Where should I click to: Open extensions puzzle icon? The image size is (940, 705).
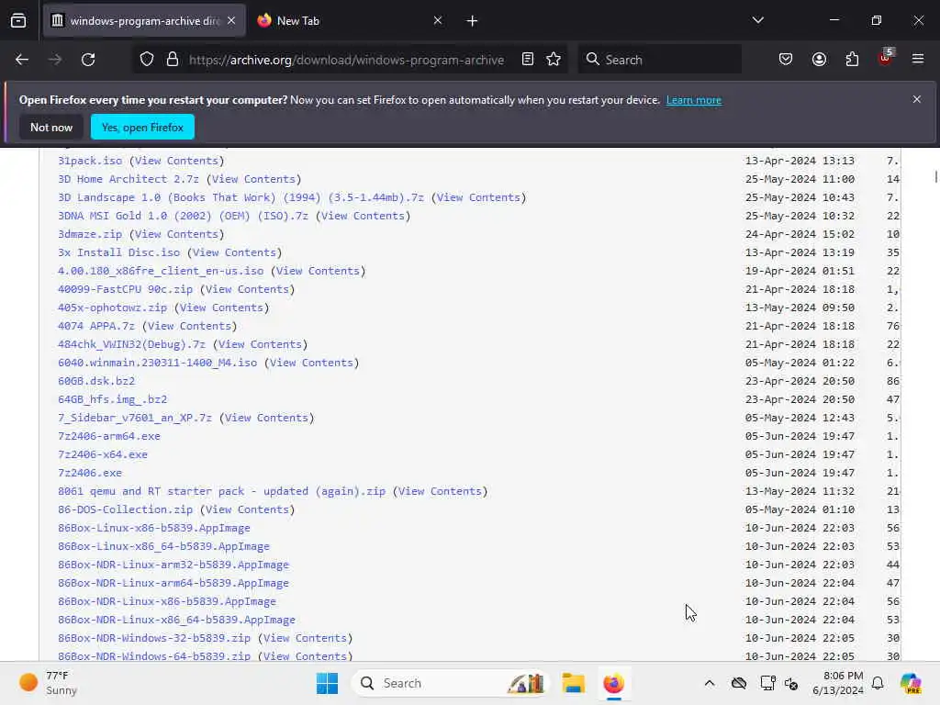pos(852,60)
